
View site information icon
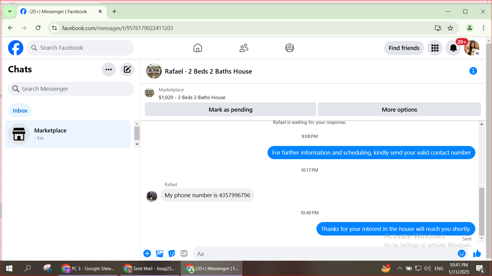pyautogui.click(x=54, y=28)
